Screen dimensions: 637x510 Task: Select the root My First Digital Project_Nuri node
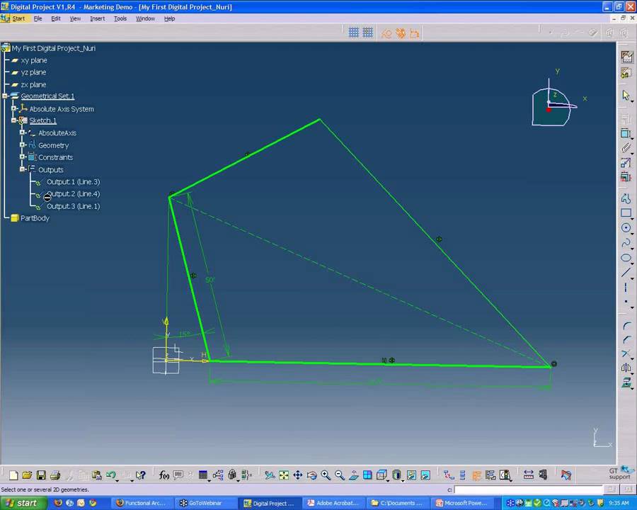click(53, 48)
